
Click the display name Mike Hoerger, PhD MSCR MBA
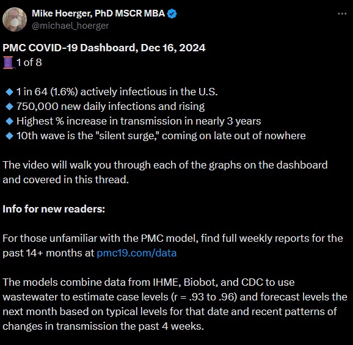click(98, 13)
